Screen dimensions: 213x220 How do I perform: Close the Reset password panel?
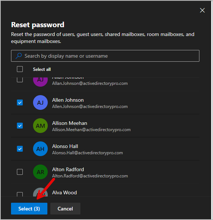[202, 10]
